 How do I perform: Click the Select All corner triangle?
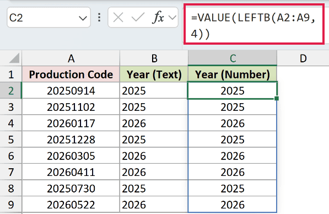14,58
